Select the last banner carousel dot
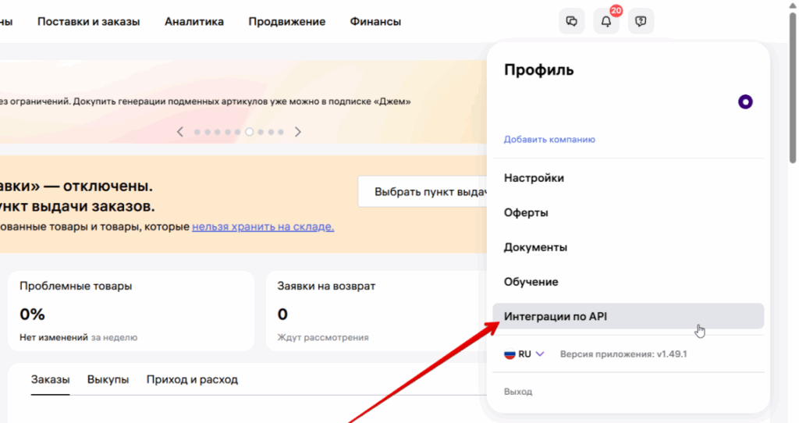This screenshot has height=423, width=799. coord(281,132)
